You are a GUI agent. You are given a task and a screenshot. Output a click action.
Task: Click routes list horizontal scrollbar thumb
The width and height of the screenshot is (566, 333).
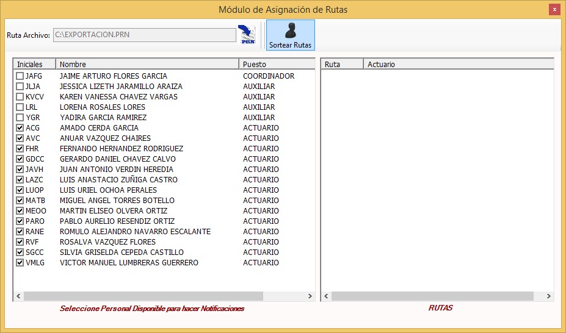coord(432,296)
